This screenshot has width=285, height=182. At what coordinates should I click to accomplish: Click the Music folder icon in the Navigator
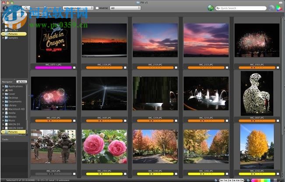pos(7,120)
